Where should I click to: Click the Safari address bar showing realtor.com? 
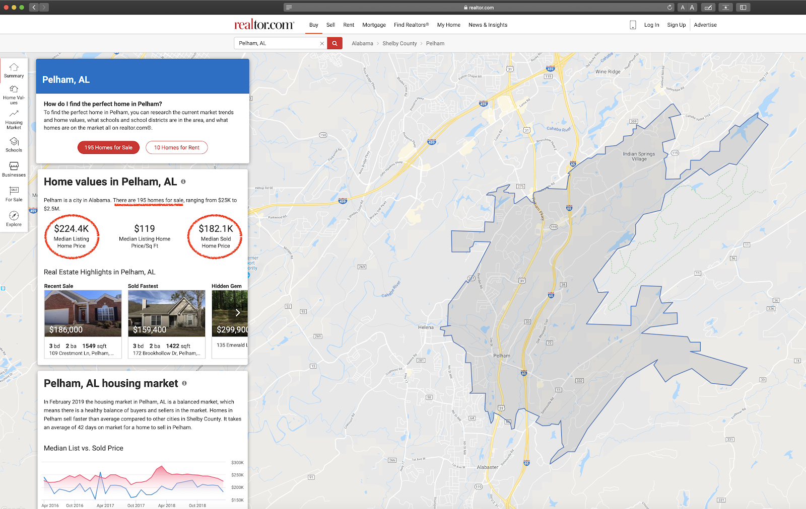click(x=479, y=8)
